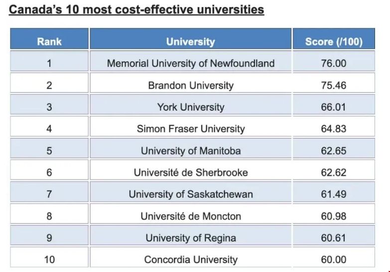The width and height of the screenshot is (390, 272).
Task: Select the 60.00 score cell
Action: [333, 260]
